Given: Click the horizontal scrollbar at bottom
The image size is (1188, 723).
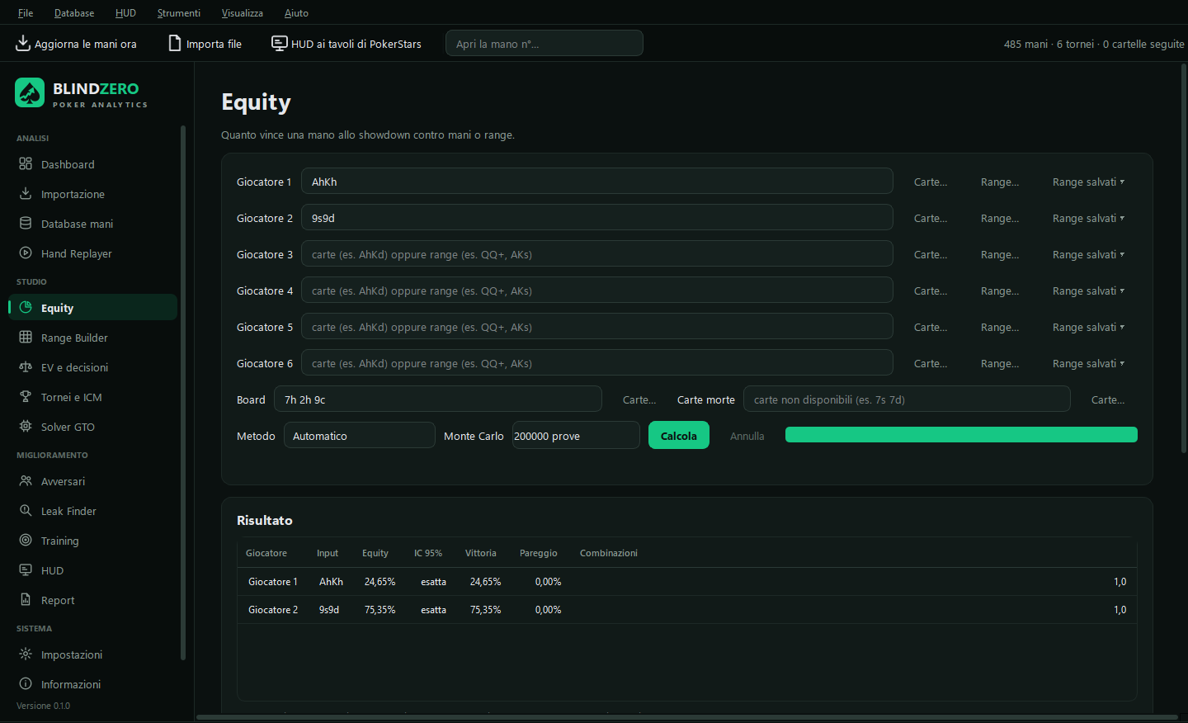Looking at the screenshot, I should (686, 717).
